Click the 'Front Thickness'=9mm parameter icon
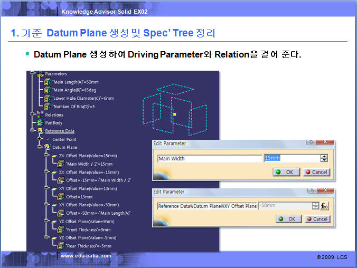 pyautogui.click(x=60, y=229)
